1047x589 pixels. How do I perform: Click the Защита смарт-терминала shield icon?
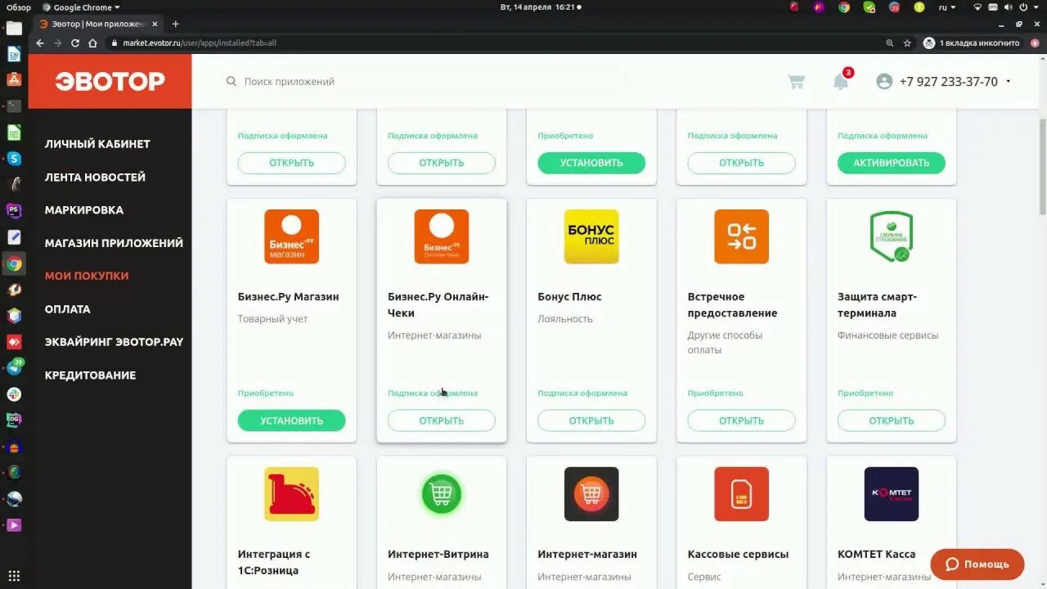pyautogui.click(x=892, y=236)
